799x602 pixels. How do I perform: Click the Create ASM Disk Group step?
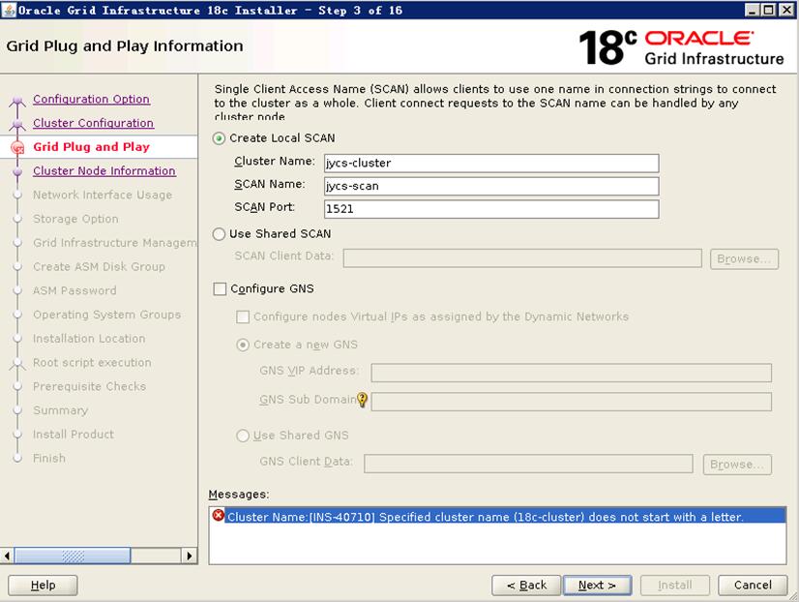[99, 266]
